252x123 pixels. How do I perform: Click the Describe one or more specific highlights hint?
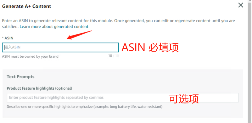click(85, 107)
